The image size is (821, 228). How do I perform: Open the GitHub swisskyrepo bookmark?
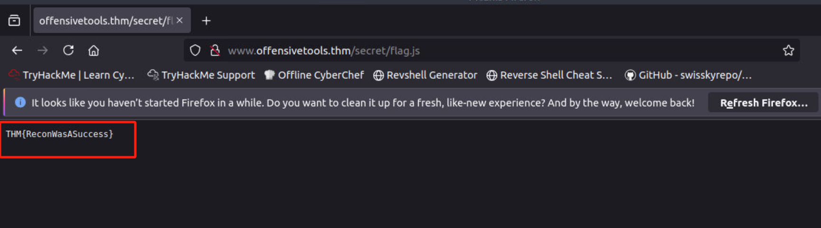[689, 75]
